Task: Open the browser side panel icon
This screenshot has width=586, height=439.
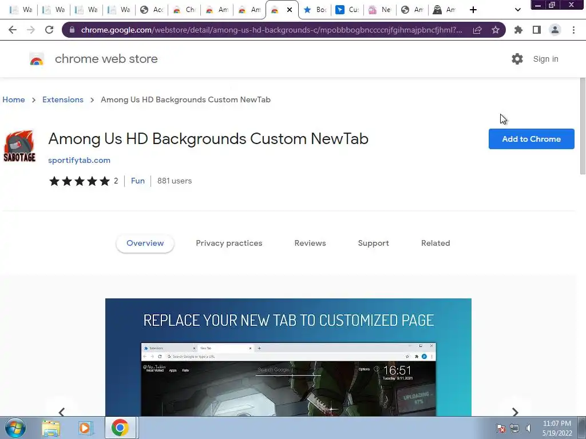Action: (537, 30)
